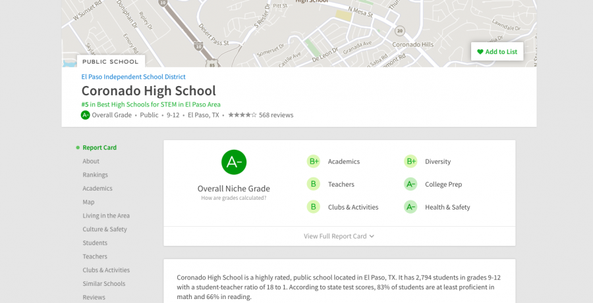Open the 568 reviews link
This screenshot has width=593, height=303.
(x=275, y=115)
